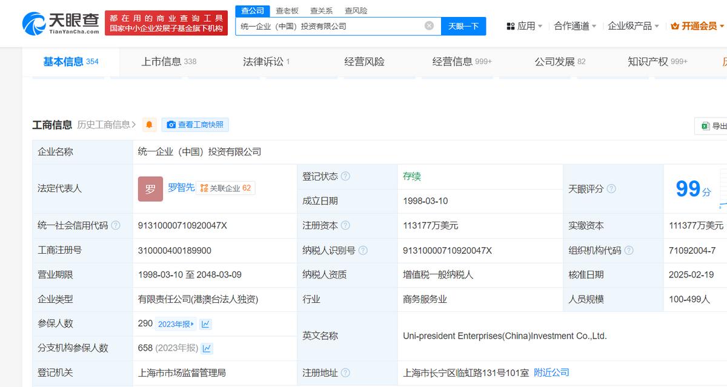Click the 查看工商快照 button
Image resolution: width=727 pixels, height=387 pixels.
pyautogui.click(x=195, y=125)
